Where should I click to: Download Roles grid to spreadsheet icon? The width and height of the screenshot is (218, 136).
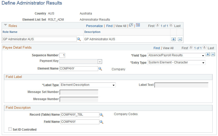(x=138, y=25)
